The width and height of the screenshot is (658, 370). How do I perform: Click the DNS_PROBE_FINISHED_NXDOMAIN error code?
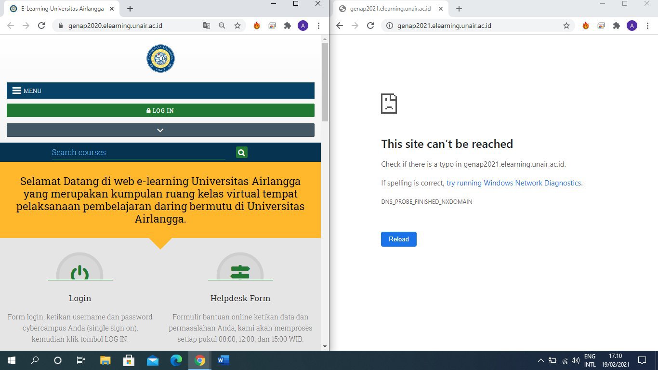[427, 202]
